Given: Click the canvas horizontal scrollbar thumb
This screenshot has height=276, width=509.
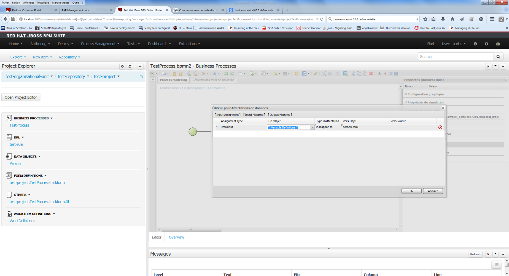Looking at the screenshot, I should [x=191, y=230].
